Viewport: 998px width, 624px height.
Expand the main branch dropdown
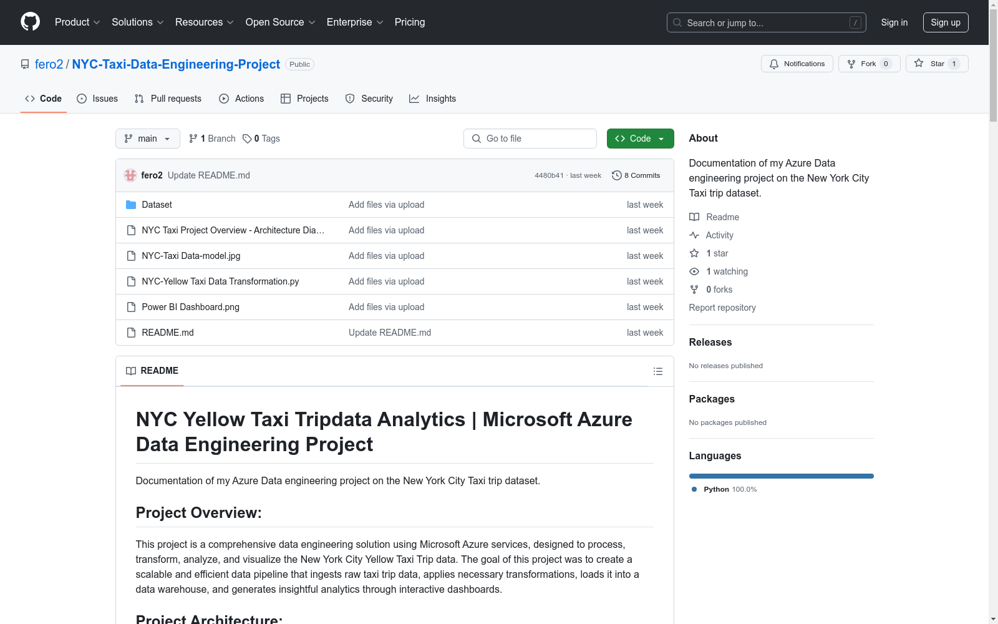147,139
